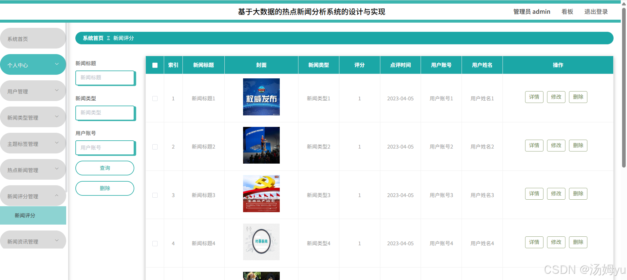
Task: Open 新闻资讯管理 in the sidebar
Action: click(x=33, y=240)
